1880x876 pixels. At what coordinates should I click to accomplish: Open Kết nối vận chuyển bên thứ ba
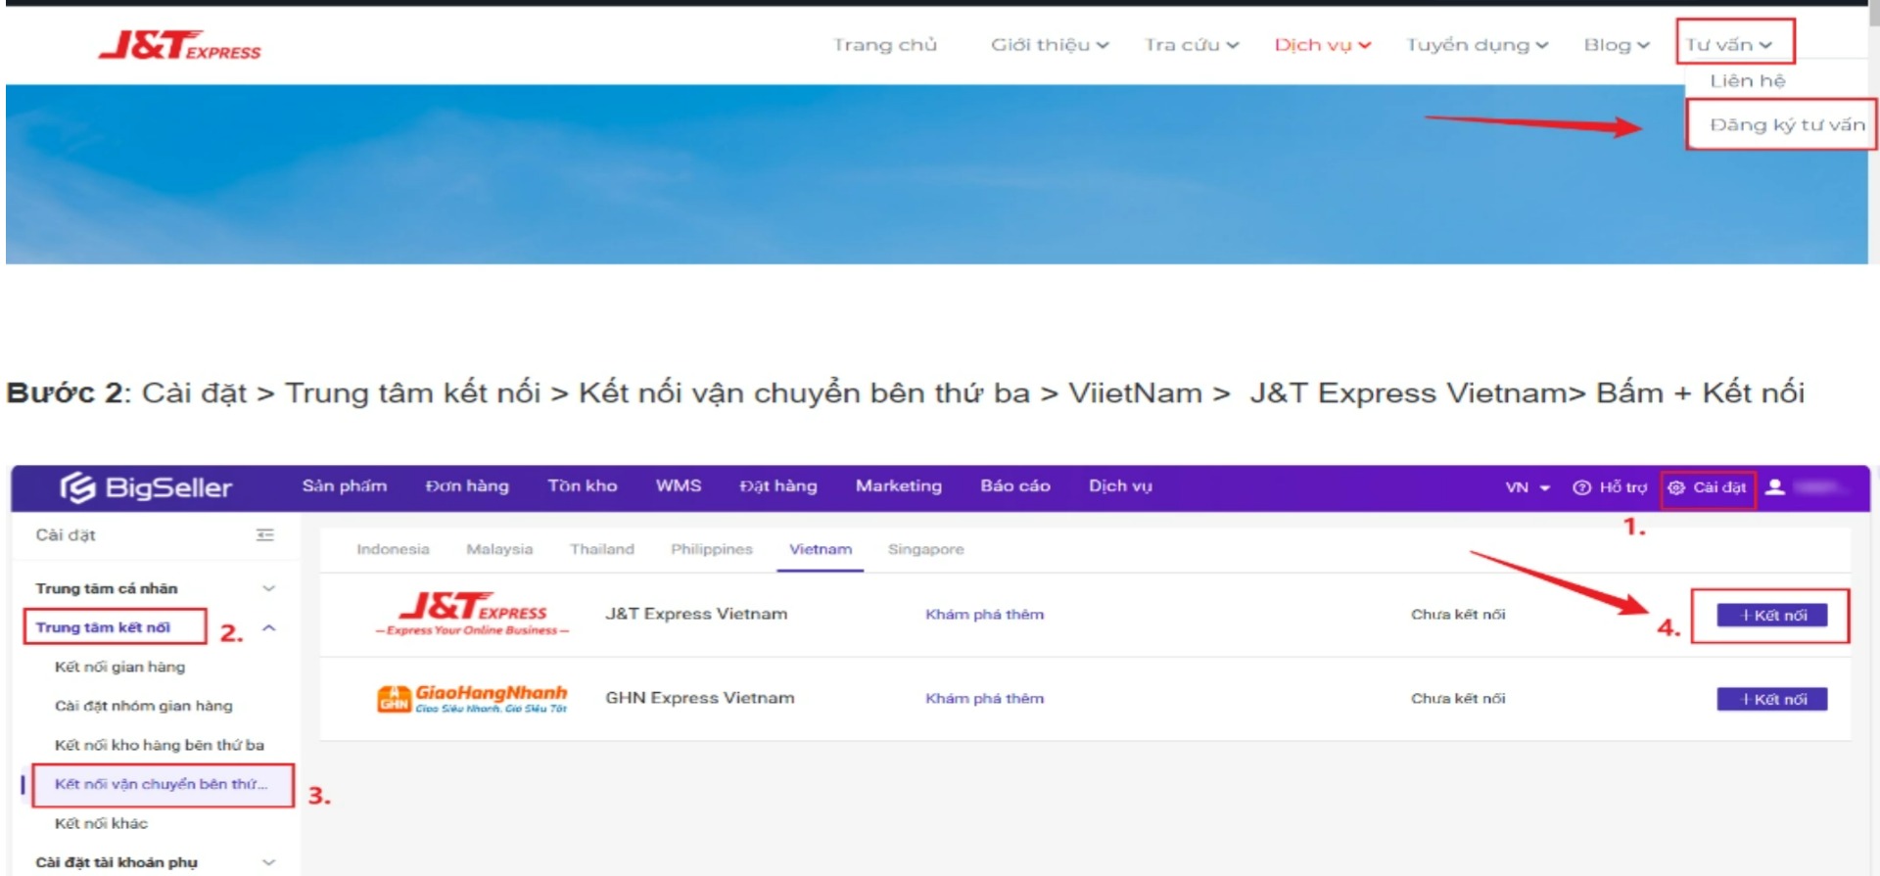coord(161,784)
